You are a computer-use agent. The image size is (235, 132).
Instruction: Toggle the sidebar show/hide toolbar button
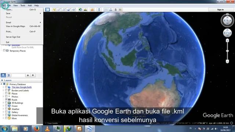click(x=47, y=10)
